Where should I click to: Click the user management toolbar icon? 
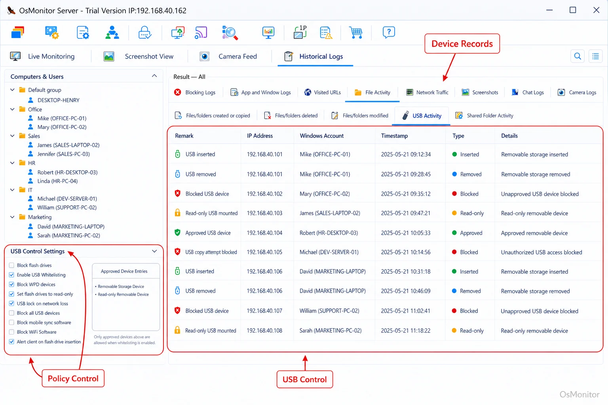112,32
